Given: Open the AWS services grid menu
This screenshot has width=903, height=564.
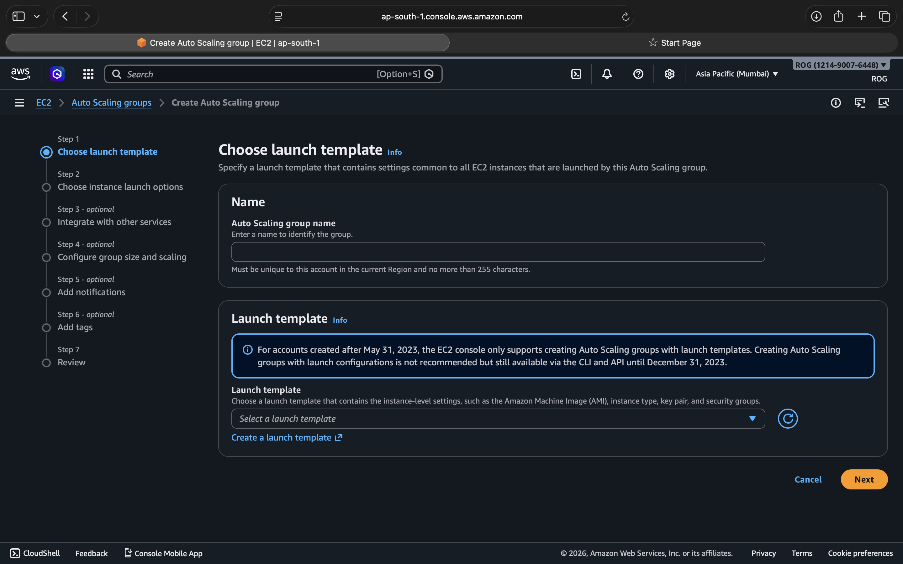Looking at the screenshot, I should coord(88,74).
